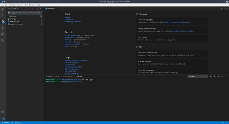Open the View menu
The height and width of the screenshot is (124, 229).
click(x=18, y=5)
